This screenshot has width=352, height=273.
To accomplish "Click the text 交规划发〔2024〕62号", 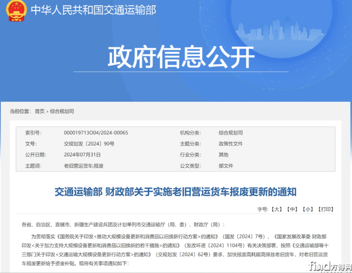I will 183,255.
